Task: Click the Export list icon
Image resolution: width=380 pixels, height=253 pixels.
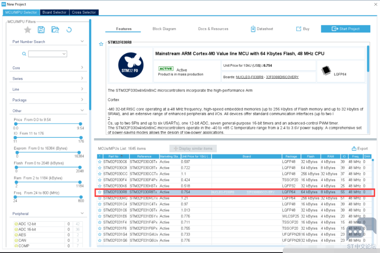Action: (x=354, y=149)
